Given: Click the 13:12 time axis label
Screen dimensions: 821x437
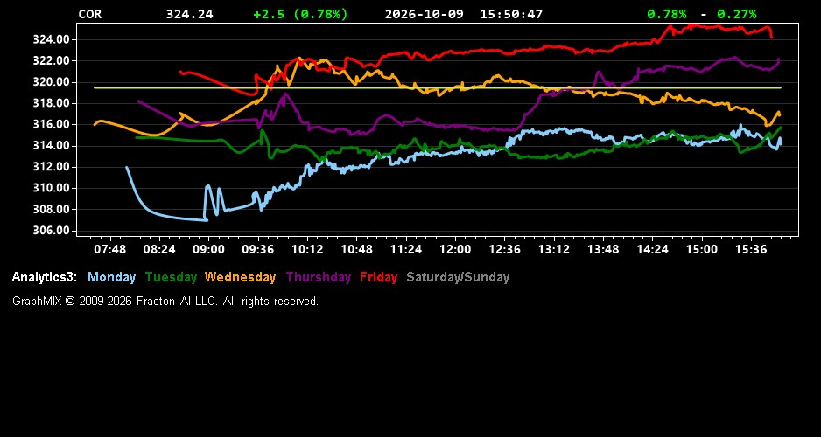Looking at the screenshot, I should [x=554, y=250].
